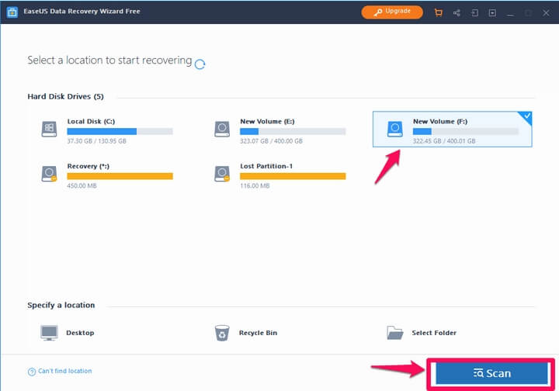Image resolution: width=559 pixels, height=391 pixels.
Task: Click Select a location to start recovering
Action: (109, 61)
